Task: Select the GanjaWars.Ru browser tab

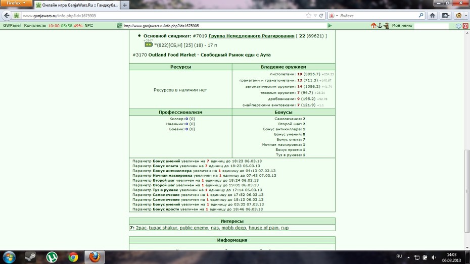Action: click(77, 5)
